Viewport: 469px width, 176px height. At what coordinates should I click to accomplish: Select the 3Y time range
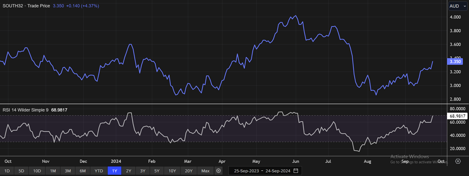tap(143, 171)
